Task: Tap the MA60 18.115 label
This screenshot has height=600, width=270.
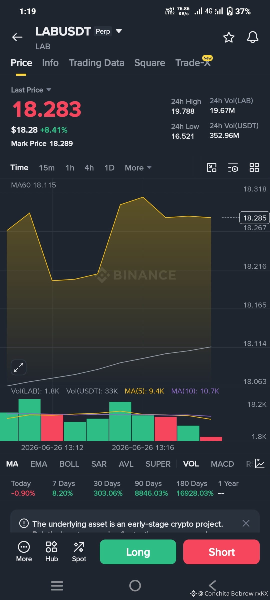Action: [33, 185]
